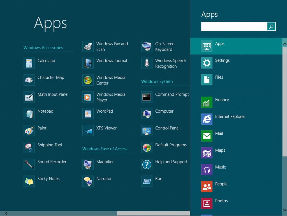Launch Windows Media Player icon

(88, 97)
